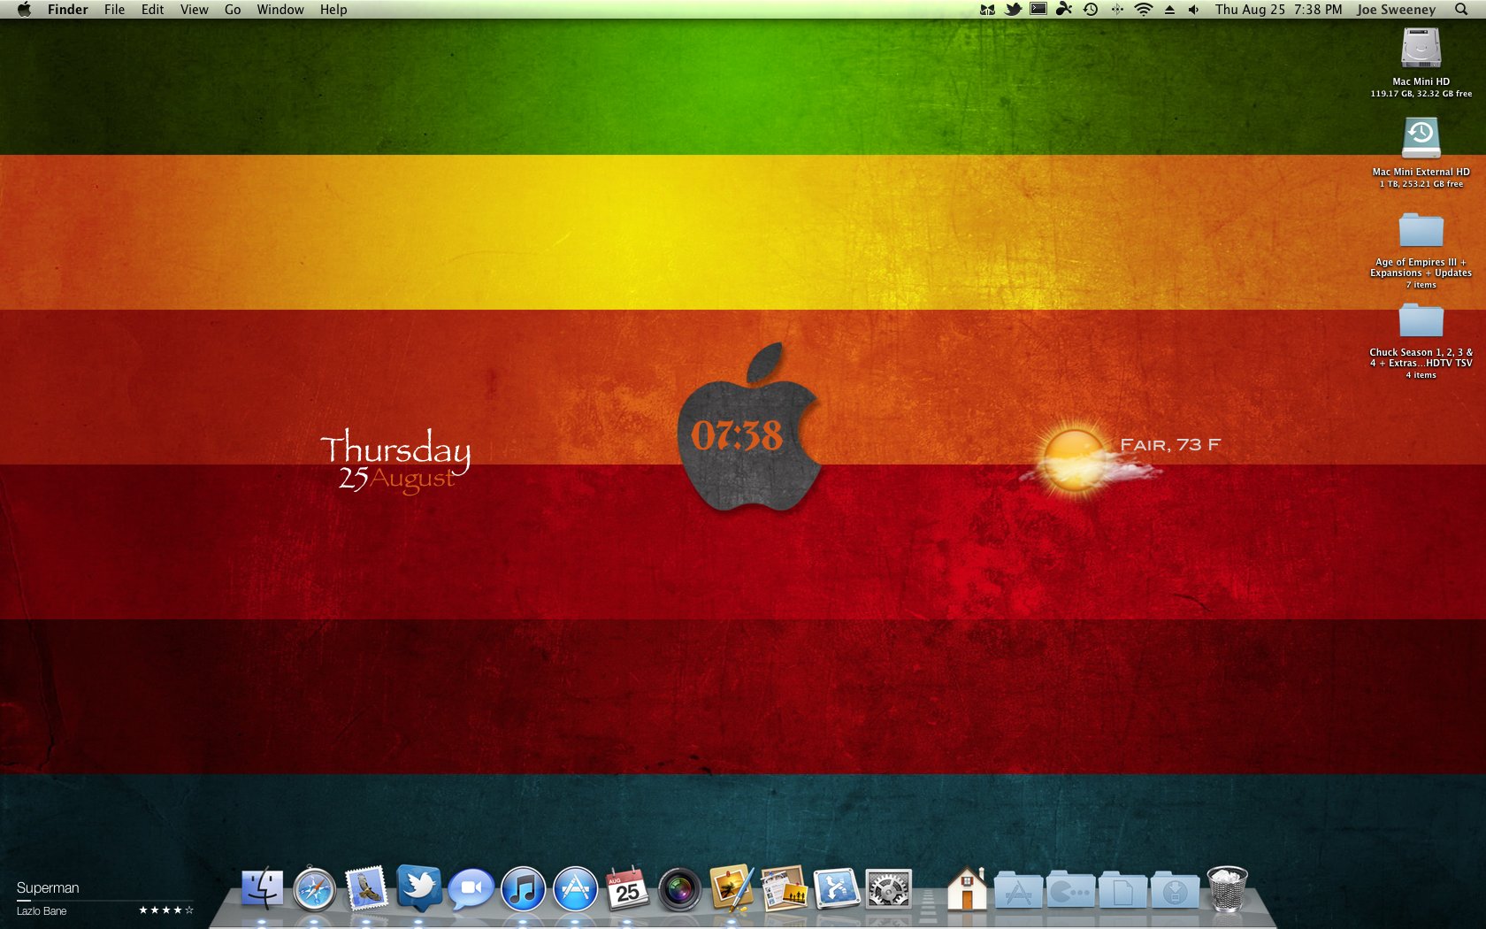This screenshot has width=1486, height=929.
Task: Launch the Twitter app in the Dock
Action: [418, 888]
